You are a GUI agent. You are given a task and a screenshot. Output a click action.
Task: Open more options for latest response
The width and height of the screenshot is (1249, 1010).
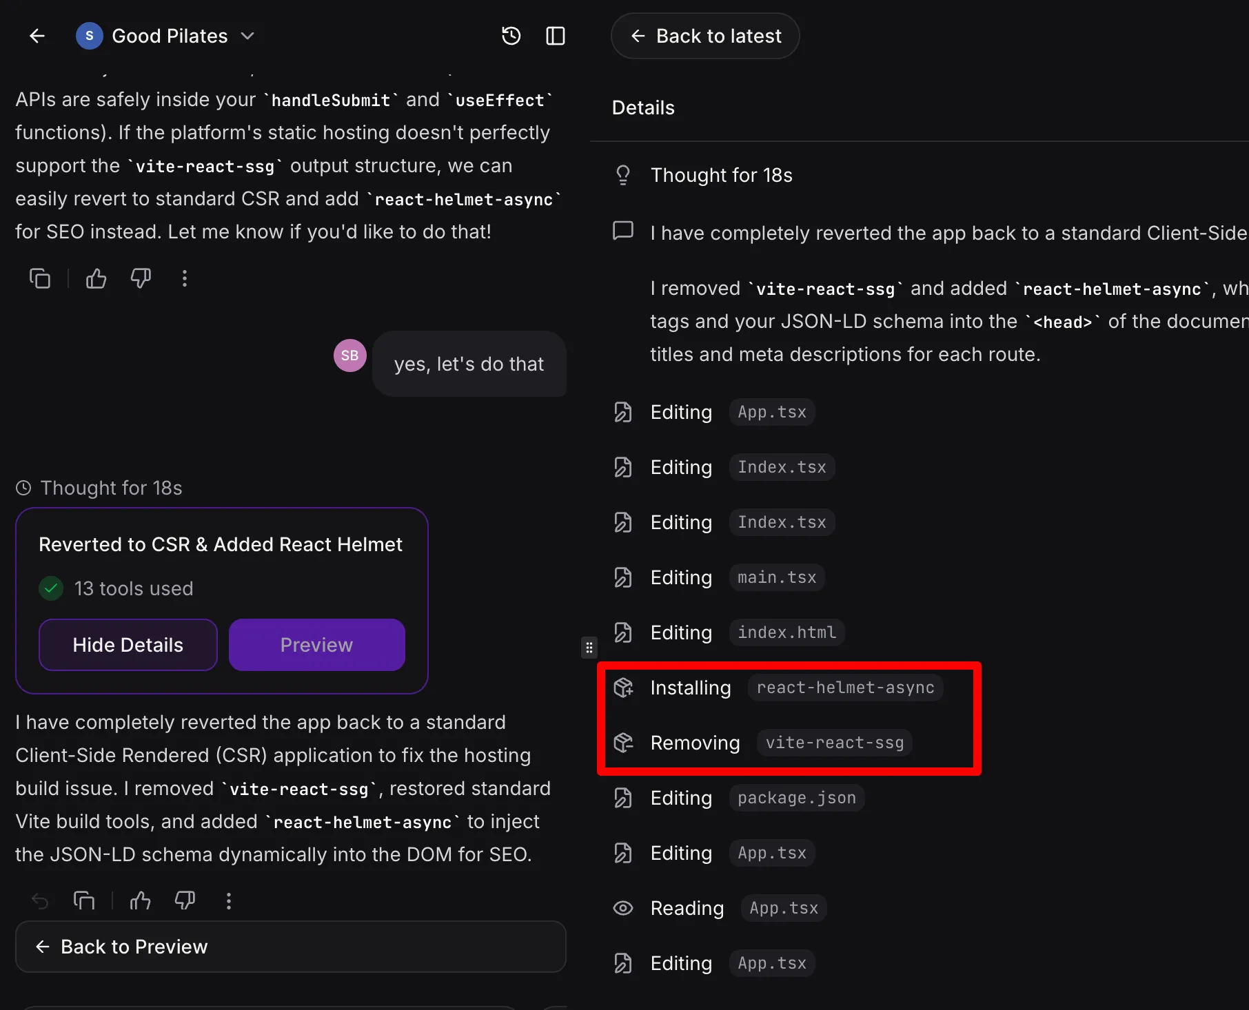(229, 900)
